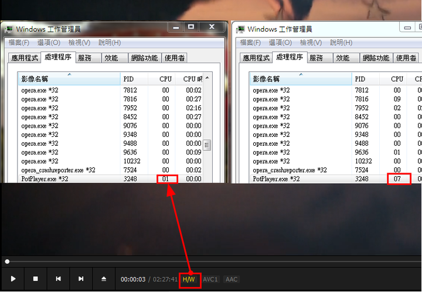Open 說明(H) menu in right Task Manager

tap(341, 43)
